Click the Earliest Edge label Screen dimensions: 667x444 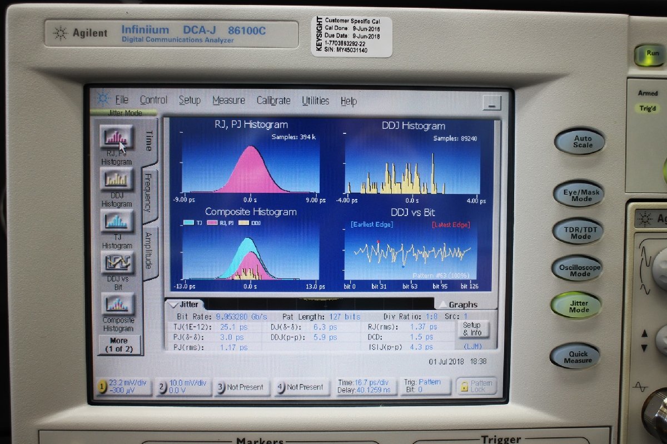pos(371,225)
